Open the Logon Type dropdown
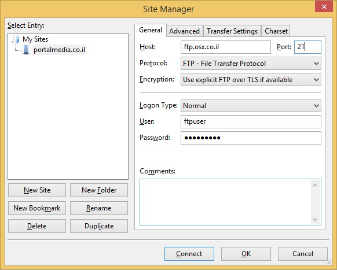 click(251, 106)
